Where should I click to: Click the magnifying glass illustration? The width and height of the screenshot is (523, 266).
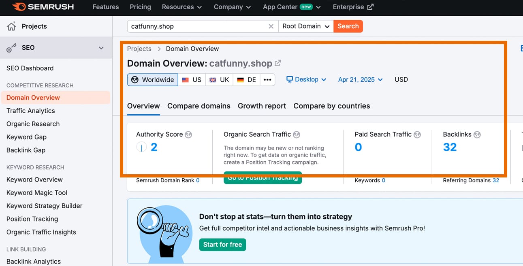click(x=163, y=234)
